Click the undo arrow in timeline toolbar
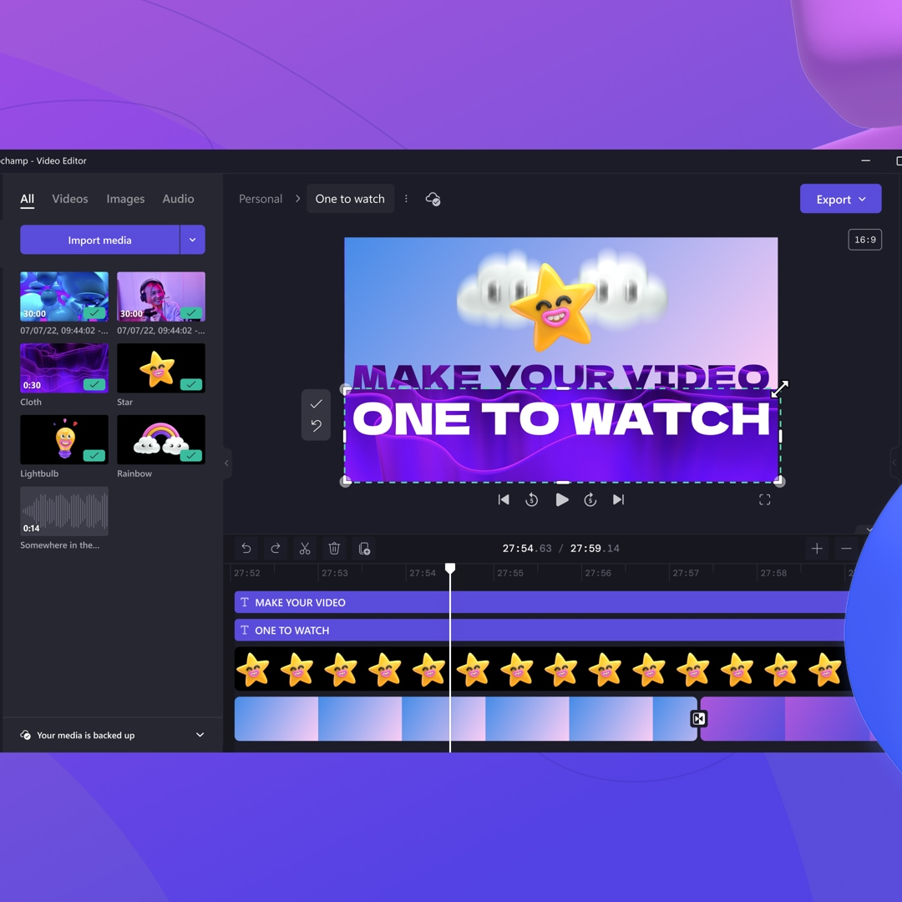 [246, 548]
